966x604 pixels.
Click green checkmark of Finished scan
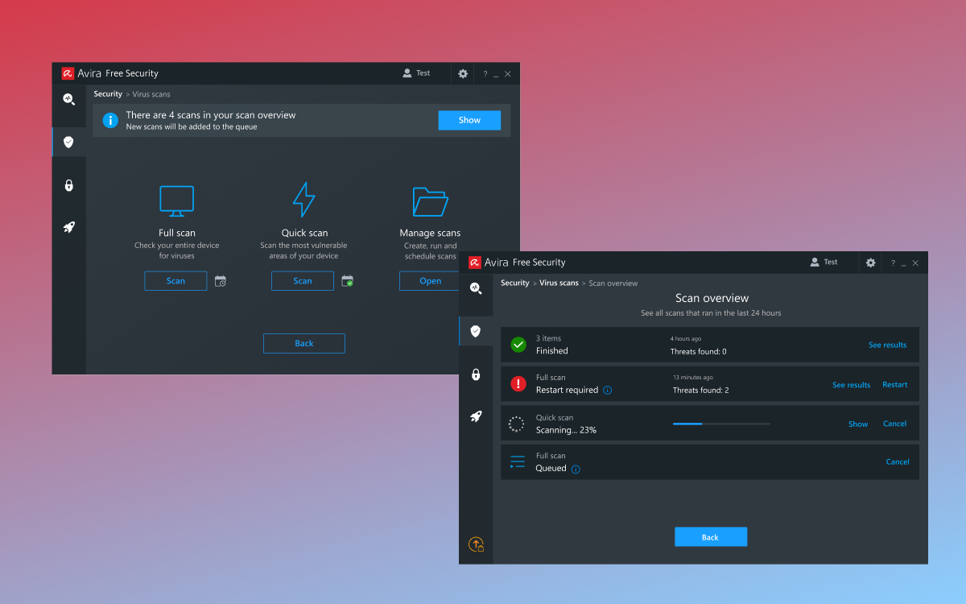point(518,345)
